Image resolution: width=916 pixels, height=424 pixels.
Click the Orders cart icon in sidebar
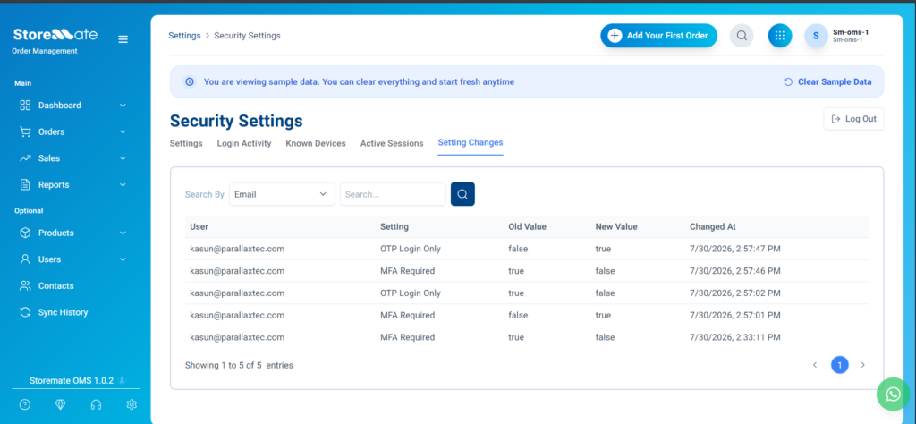click(25, 132)
